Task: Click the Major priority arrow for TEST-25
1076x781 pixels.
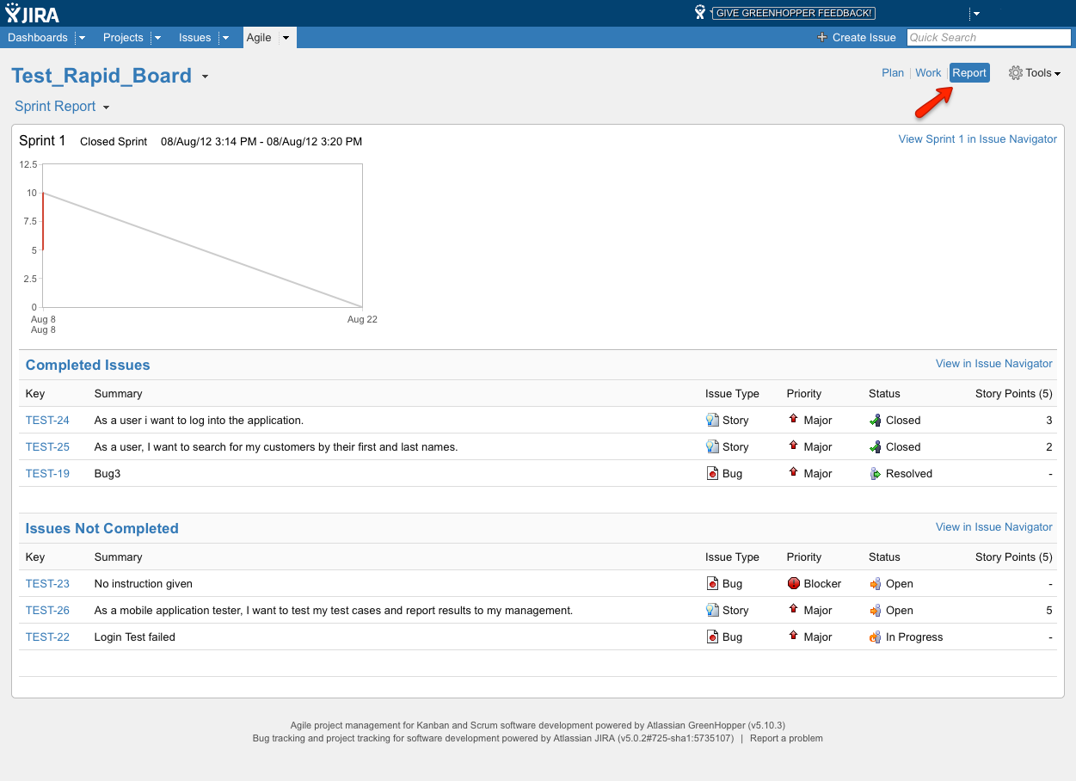Action: [793, 446]
